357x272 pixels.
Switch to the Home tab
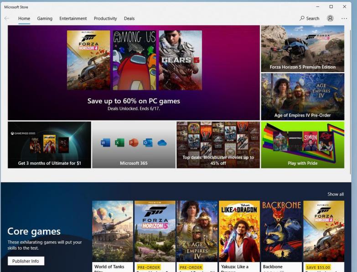pyautogui.click(x=24, y=18)
